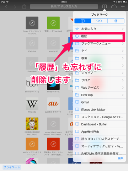Expand ブックマークメニュー chevron
Screen dimensions: 128x171
[x=123, y=43]
